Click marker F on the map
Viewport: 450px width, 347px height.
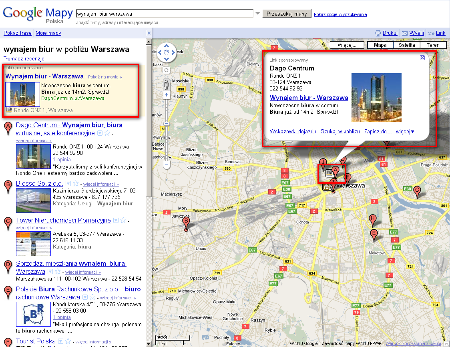[x=348, y=178]
